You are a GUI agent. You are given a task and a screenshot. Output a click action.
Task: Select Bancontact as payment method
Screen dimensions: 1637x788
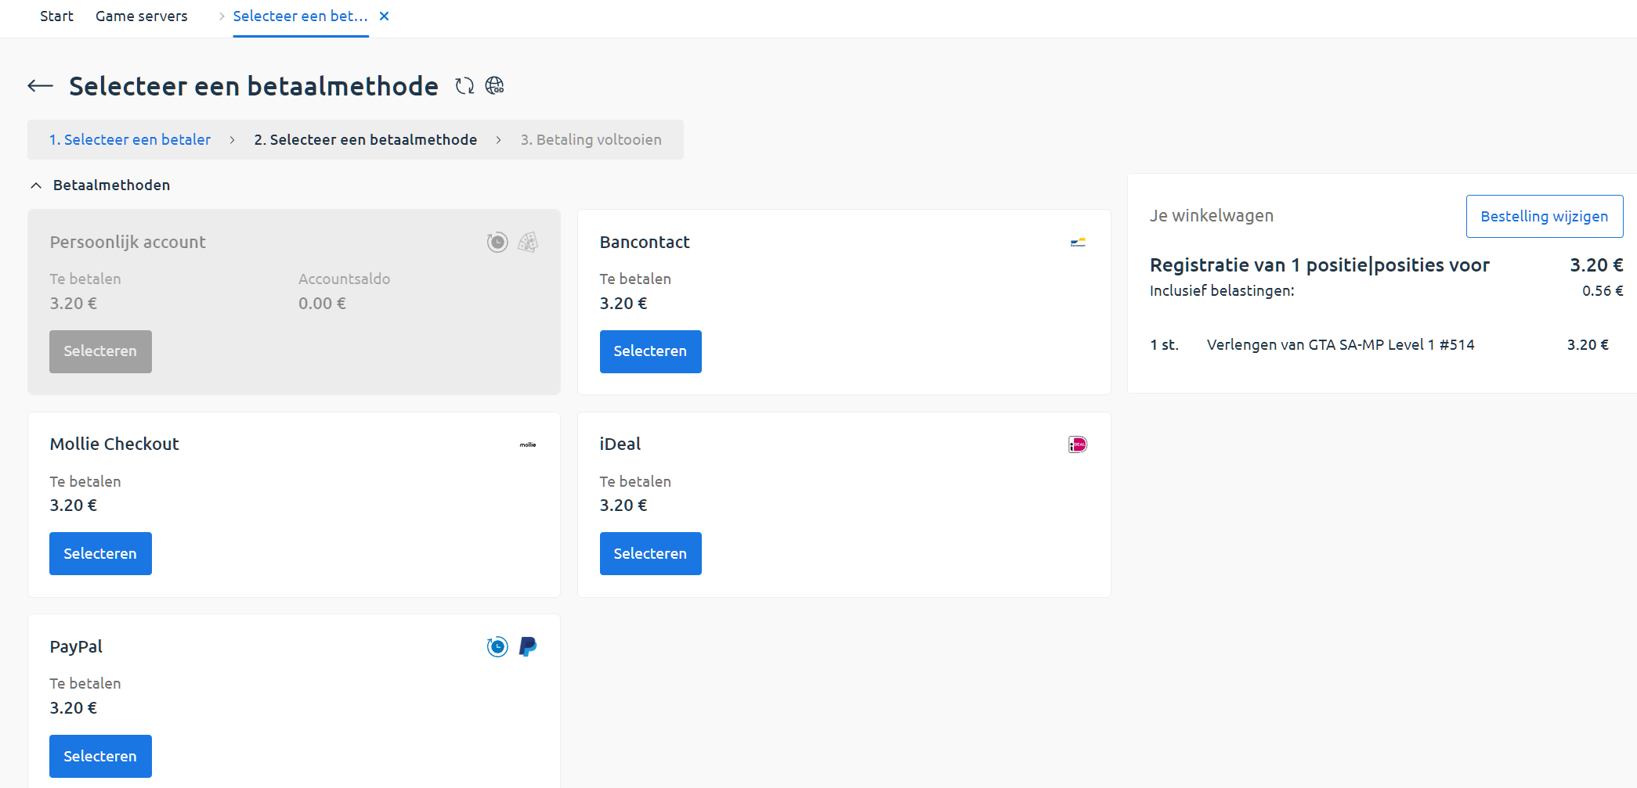point(650,351)
